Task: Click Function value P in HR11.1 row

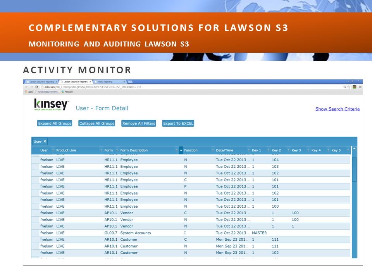Action: 185,186
